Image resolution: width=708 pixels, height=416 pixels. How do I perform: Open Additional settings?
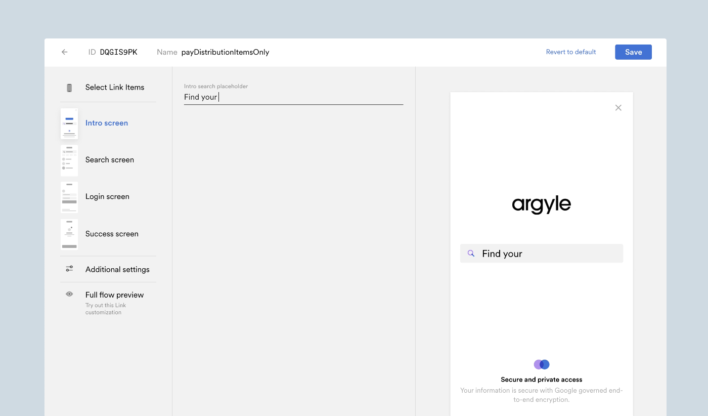coord(117,269)
